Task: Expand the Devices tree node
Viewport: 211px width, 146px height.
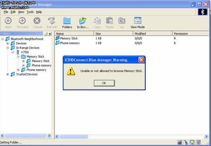Action: (8, 43)
